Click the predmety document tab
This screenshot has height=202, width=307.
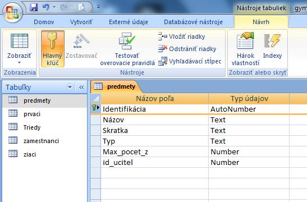[x=116, y=86]
